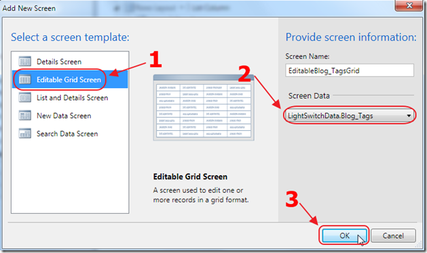Open the Screen Data dropdown arrow
The height and width of the screenshot is (253, 427).
coord(409,115)
